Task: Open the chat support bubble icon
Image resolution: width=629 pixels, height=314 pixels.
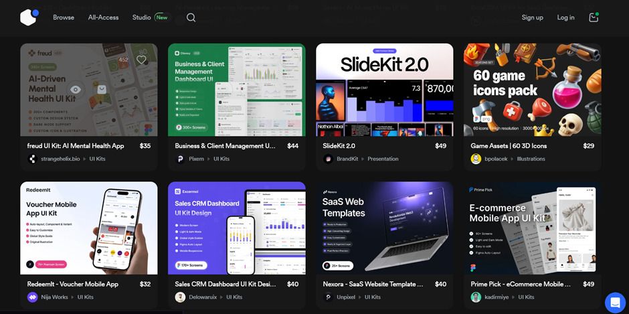Action: 614,302
